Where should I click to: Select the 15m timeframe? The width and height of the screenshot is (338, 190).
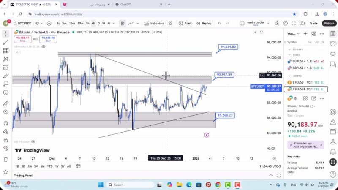coord(72,24)
